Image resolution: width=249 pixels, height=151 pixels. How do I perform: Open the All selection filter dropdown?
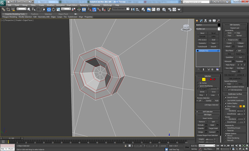coord(21,9)
